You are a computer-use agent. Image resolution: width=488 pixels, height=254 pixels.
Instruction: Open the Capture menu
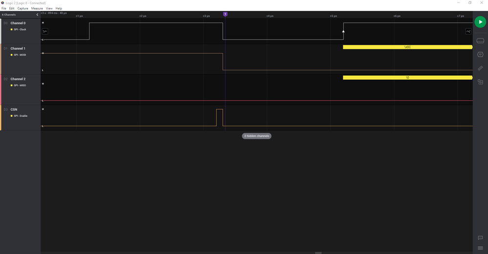pyautogui.click(x=23, y=8)
